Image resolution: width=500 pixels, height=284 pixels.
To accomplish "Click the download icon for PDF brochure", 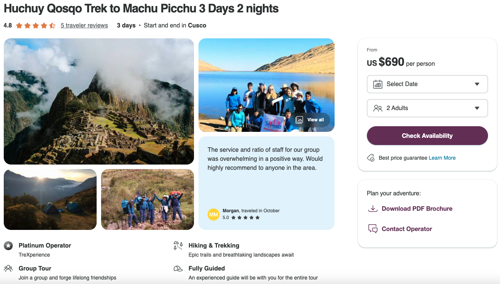I will (x=373, y=208).
